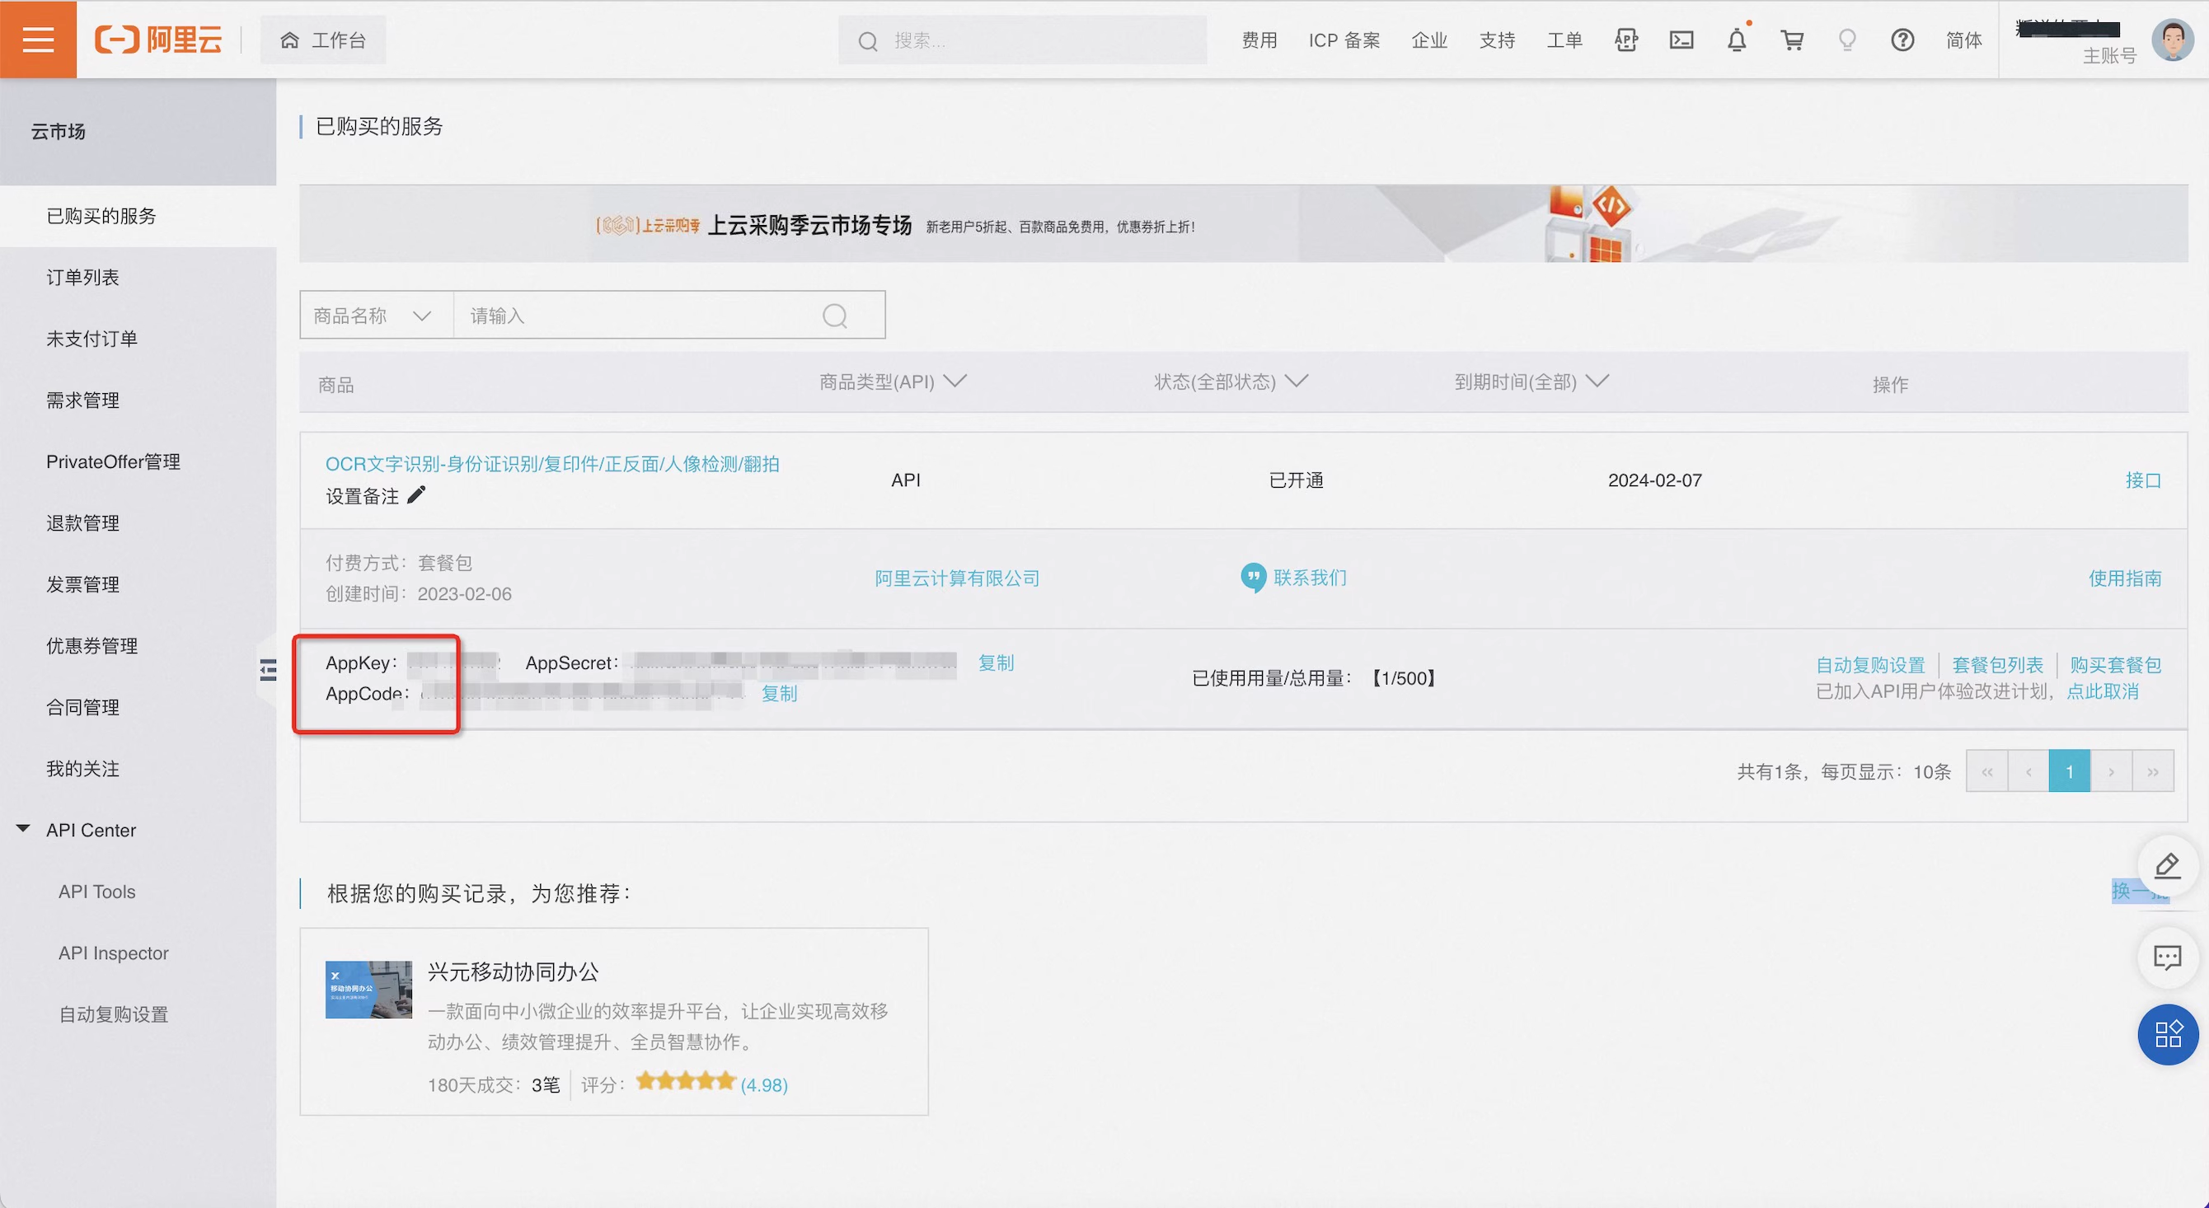Edit 设置备注 with the pencil icon
Viewport: 2209px width, 1208px height.
pyautogui.click(x=416, y=495)
